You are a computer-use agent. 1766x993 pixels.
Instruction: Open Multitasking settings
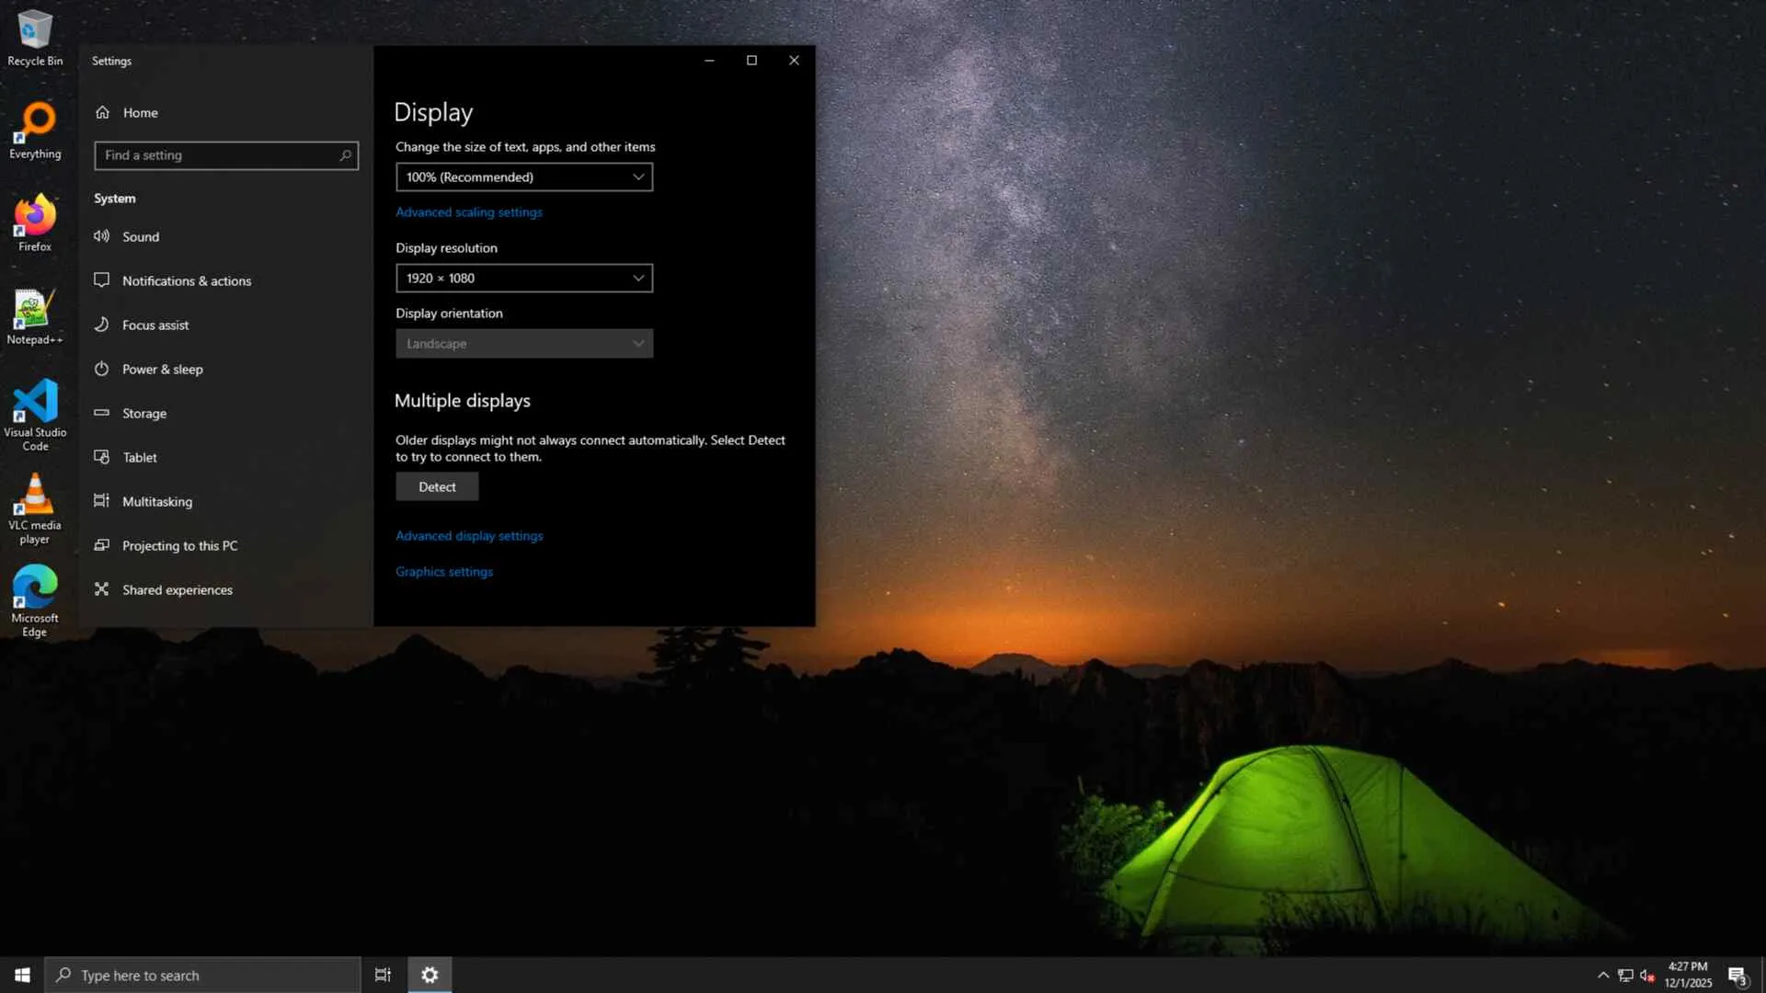click(x=156, y=501)
